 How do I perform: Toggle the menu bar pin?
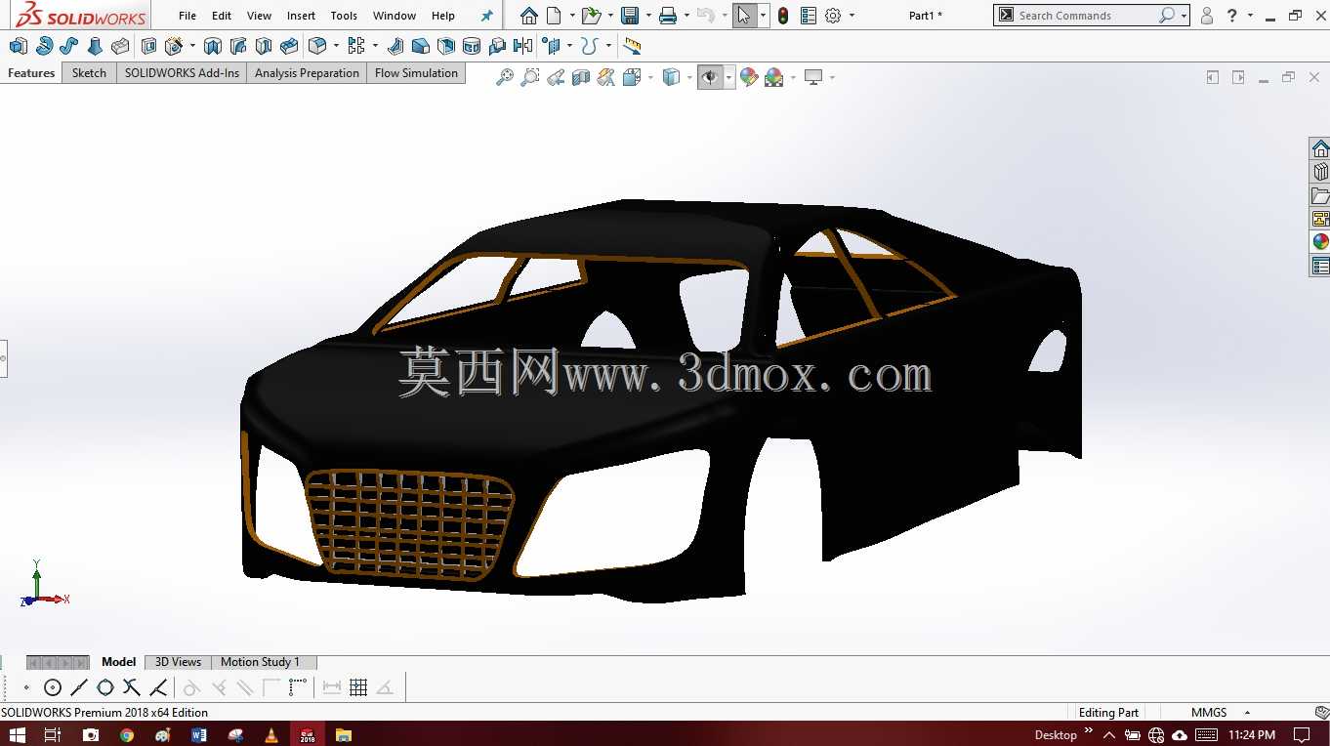[487, 16]
